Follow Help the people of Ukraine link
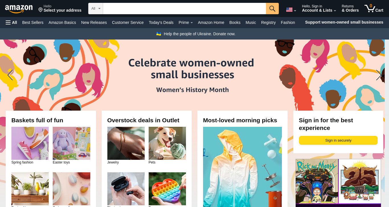This screenshot has width=389, height=207. pyautogui.click(x=196, y=34)
